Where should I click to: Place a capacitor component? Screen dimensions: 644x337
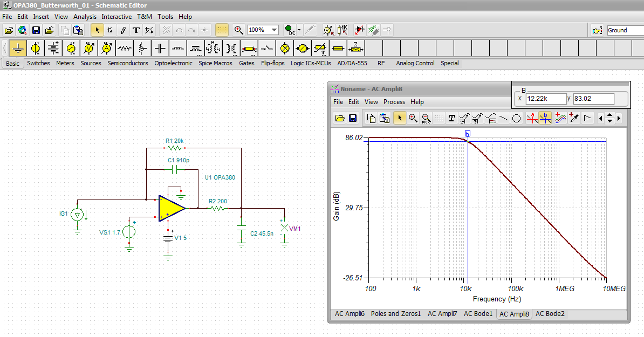coord(160,49)
